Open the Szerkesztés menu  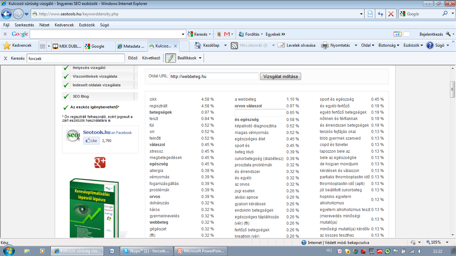24,25
